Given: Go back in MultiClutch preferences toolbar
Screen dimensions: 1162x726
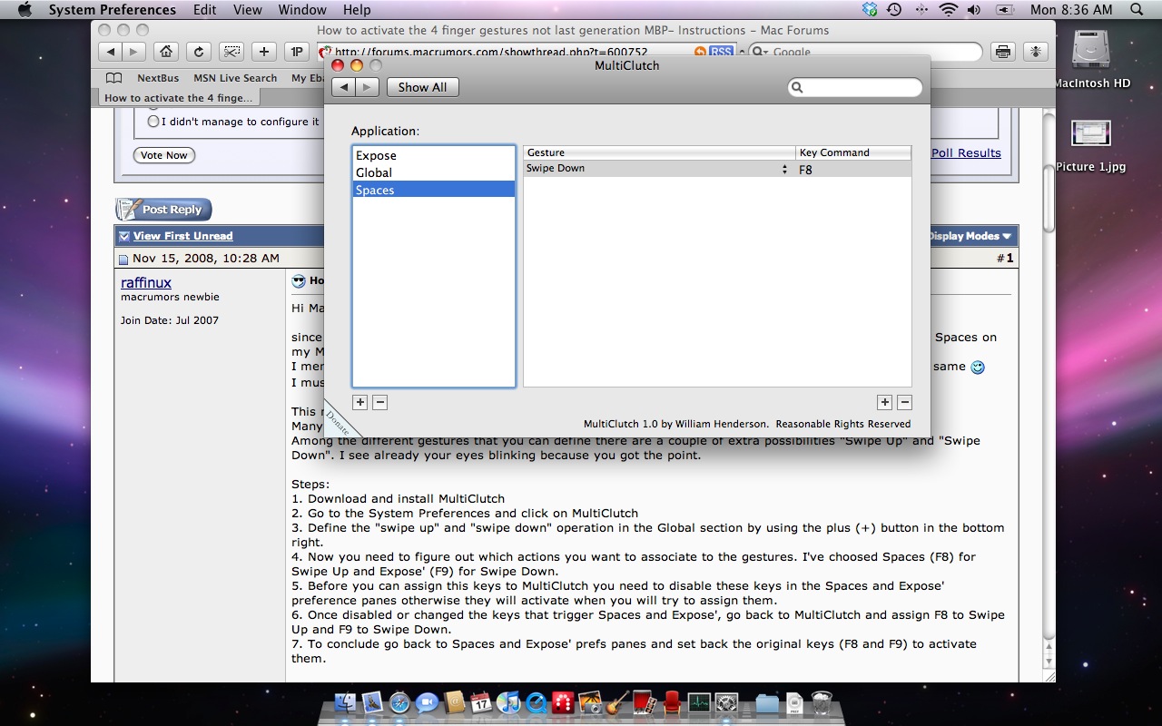Looking at the screenshot, I should (343, 87).
